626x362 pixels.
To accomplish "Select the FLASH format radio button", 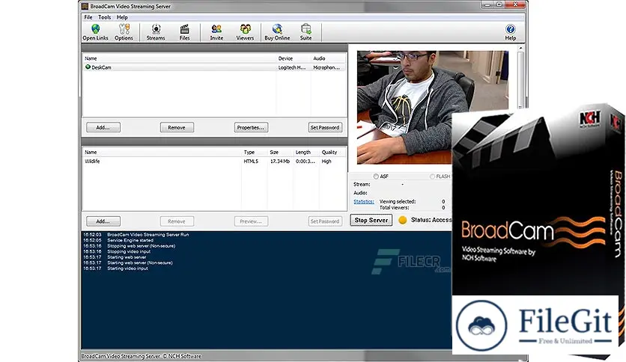I will (432, 177).
